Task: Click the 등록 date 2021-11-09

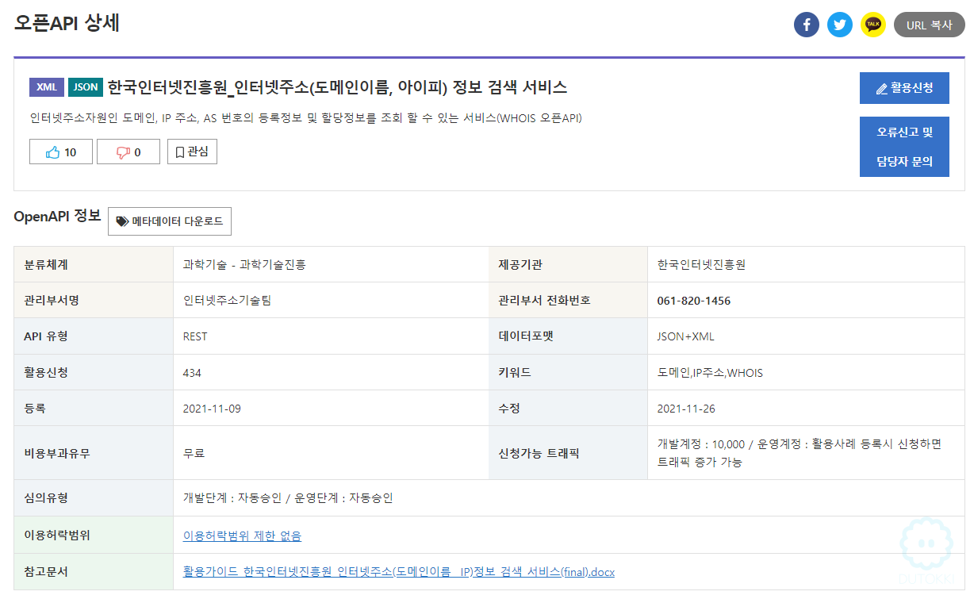Action: (x=212, y=409)
